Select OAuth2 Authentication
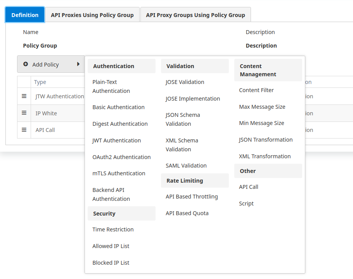The image size is (353, 279). pyautogui.click(x=121, y=157)
